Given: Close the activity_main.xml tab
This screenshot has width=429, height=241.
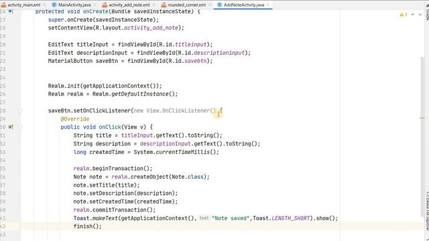Looking at the screenshot, I should [x=44, y=5].
